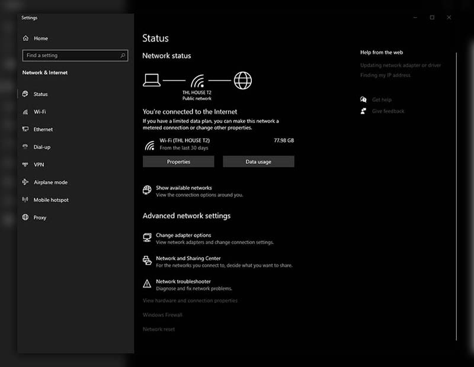Select the VPN icon in sidebar
474x367 pixels.
[25, 165]
